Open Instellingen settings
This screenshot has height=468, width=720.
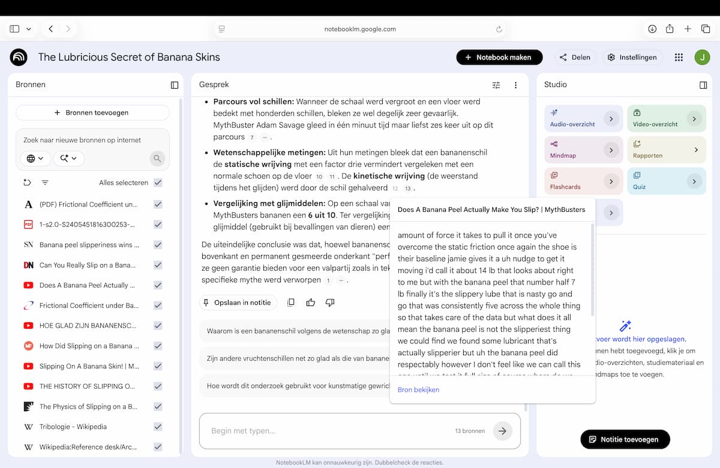click(632, 57)
